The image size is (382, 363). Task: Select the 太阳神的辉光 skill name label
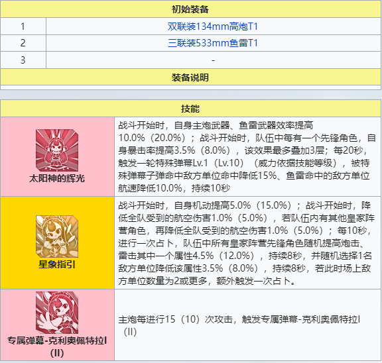[57, 179]
